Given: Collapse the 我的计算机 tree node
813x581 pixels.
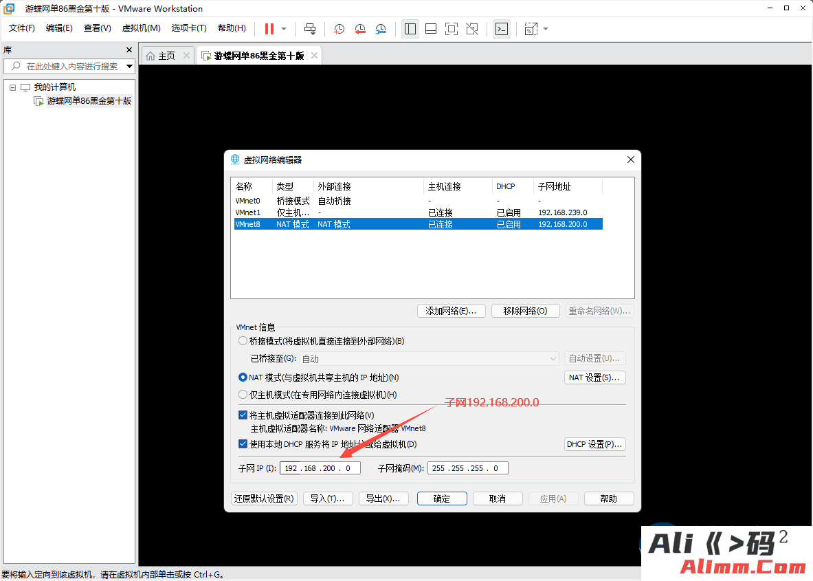Looking at the screenshot, I should coord(13,87).
